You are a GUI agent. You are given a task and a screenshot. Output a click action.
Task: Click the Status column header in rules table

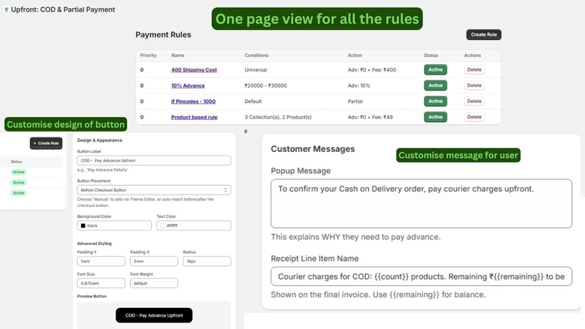pyautogui.click(x=431, y=56)
